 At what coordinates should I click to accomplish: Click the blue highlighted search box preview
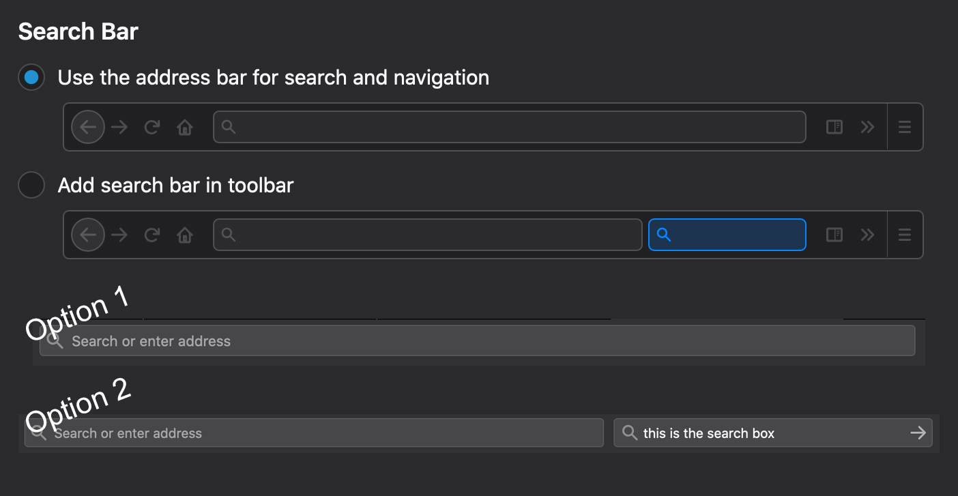[x=727, y=235]
